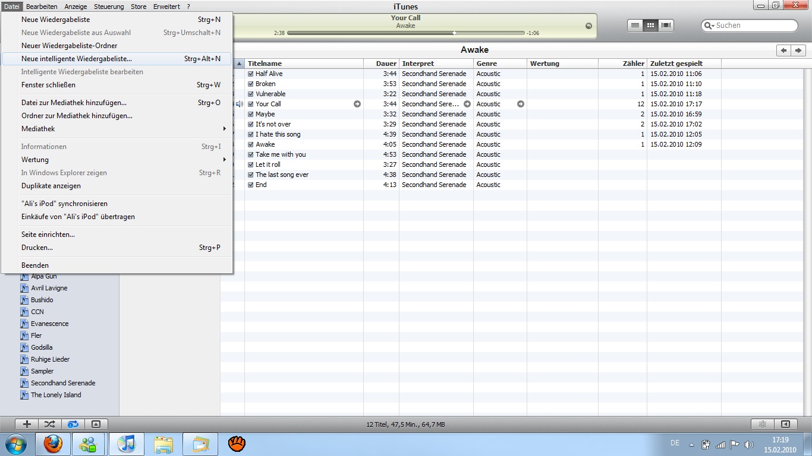Image resolution: width=812 pixels, height=456 pixels.
Task: Click the volume speaker tray icon
Action: [x=749, y=444]
